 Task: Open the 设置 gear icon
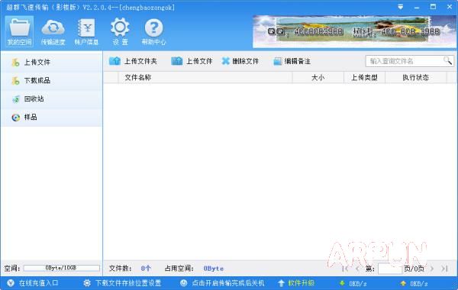click(120, 31)
